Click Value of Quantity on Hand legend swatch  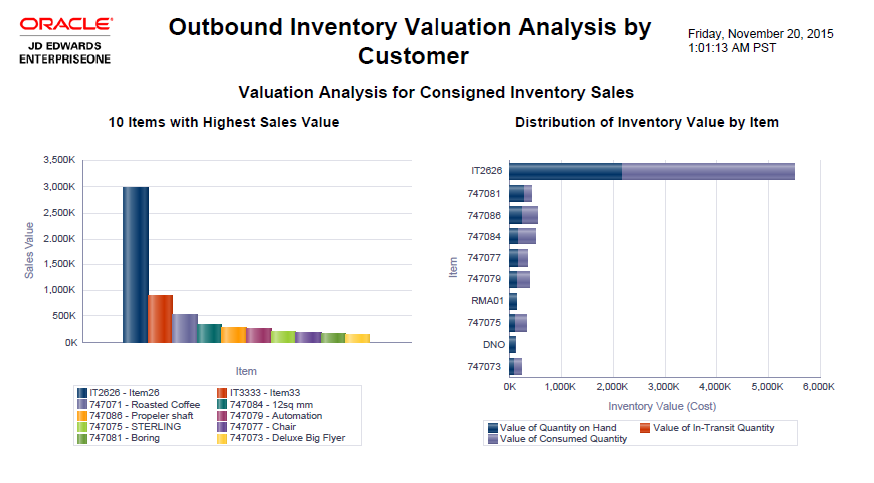(x=493, y=428)
